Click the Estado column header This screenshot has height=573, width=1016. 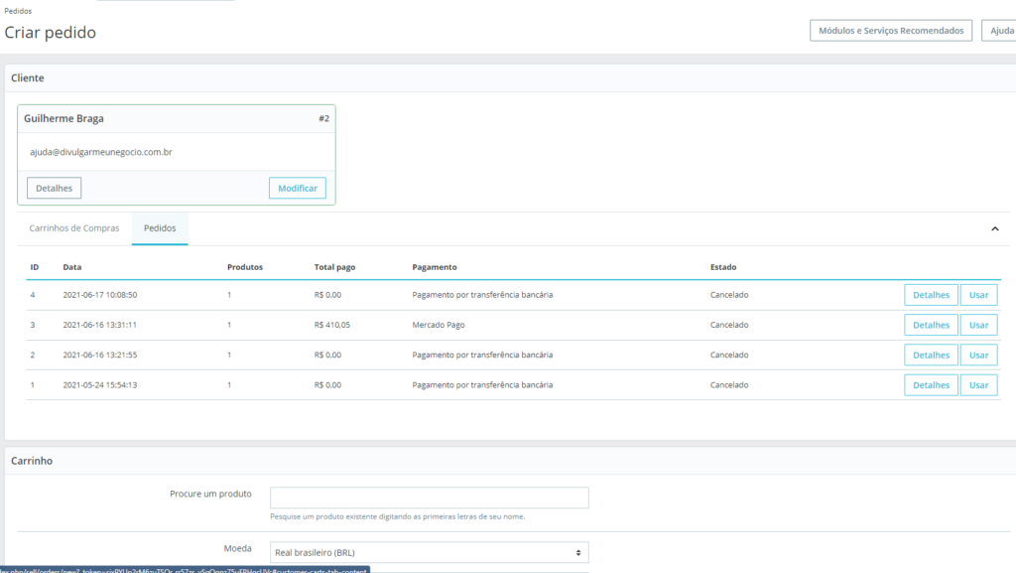723,267
